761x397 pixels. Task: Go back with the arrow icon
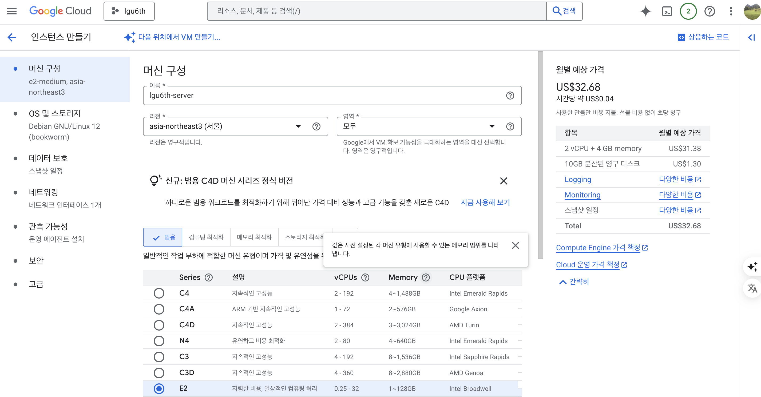(x=12, y=37)
